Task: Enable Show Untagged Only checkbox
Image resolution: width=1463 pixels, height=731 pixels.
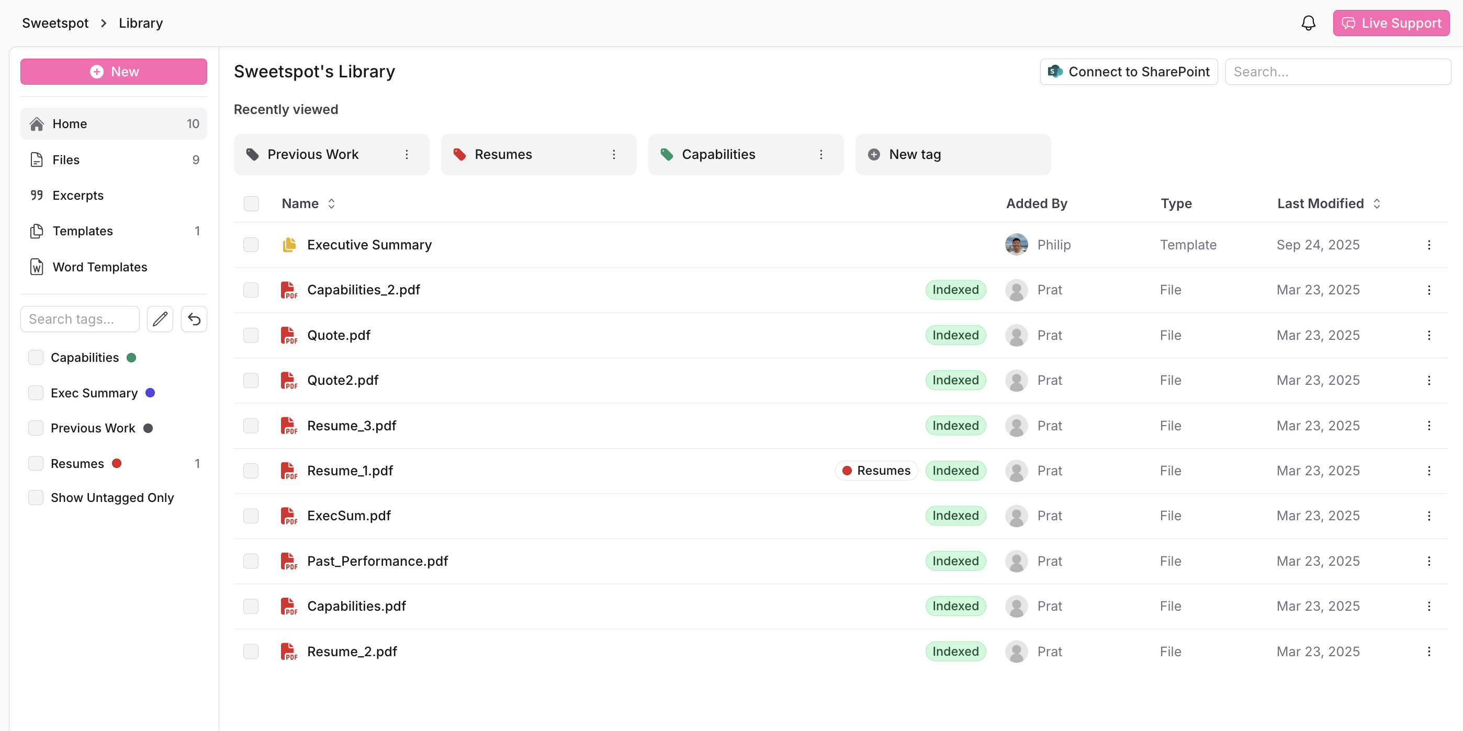Action: click(36, 498)
